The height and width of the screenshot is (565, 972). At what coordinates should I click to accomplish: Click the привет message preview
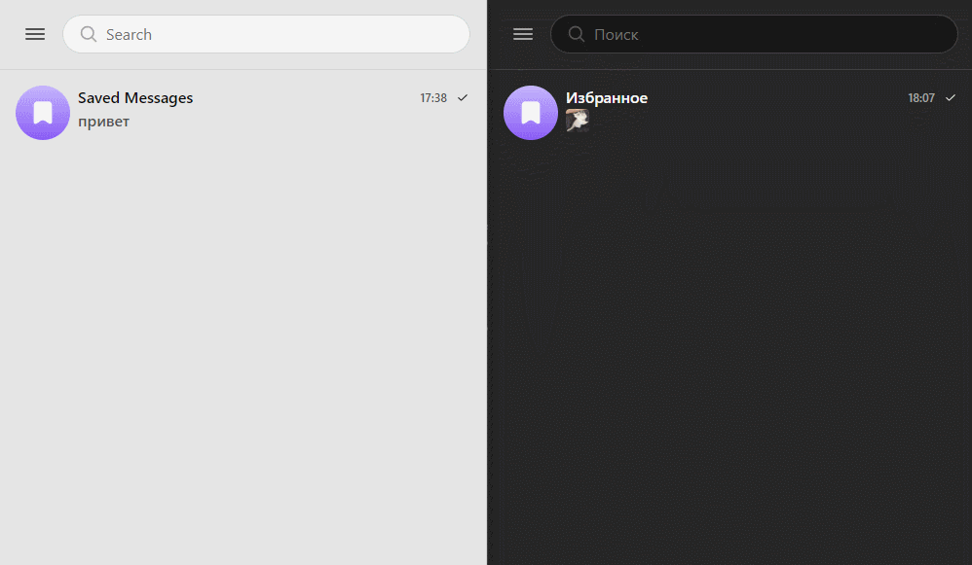click(103, 122)
